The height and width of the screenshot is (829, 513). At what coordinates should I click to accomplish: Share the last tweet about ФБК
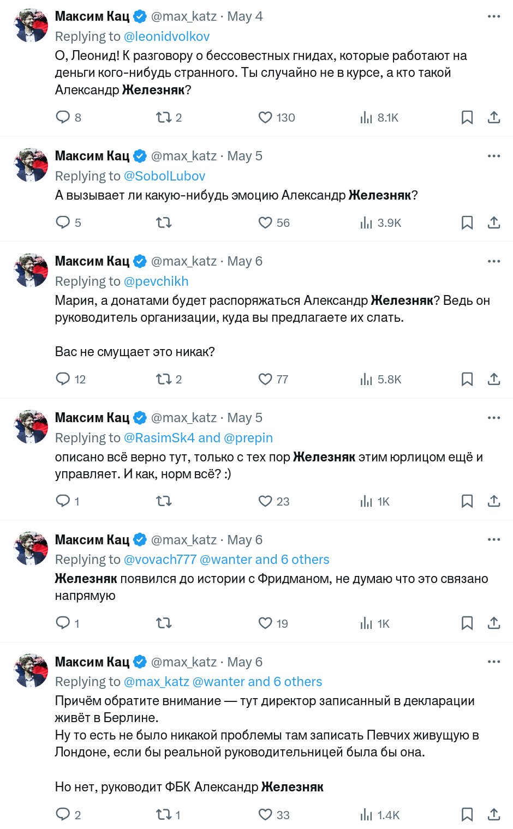coord(494,815)
